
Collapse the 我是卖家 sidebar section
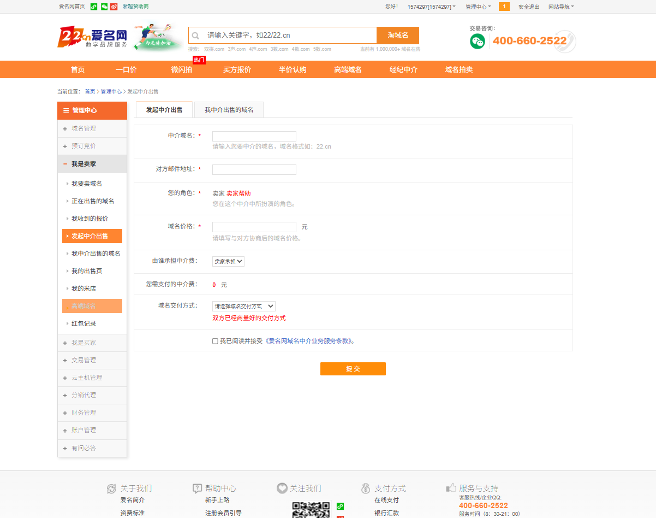click(x=92, y=164)
